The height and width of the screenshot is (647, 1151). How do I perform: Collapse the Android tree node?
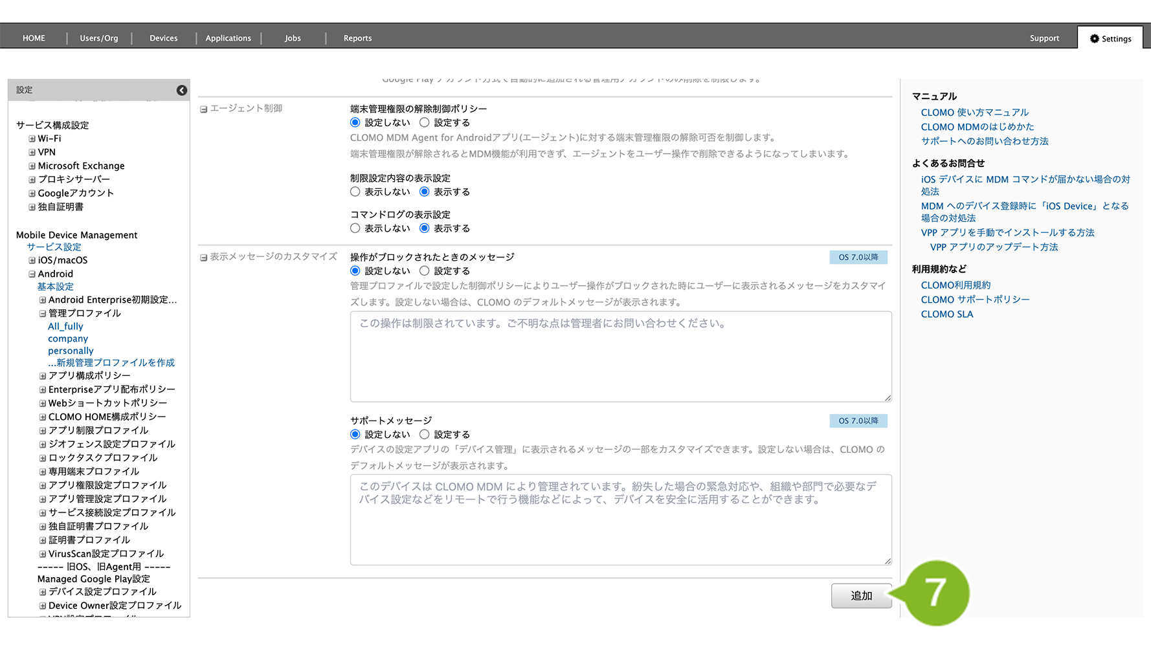32,274
